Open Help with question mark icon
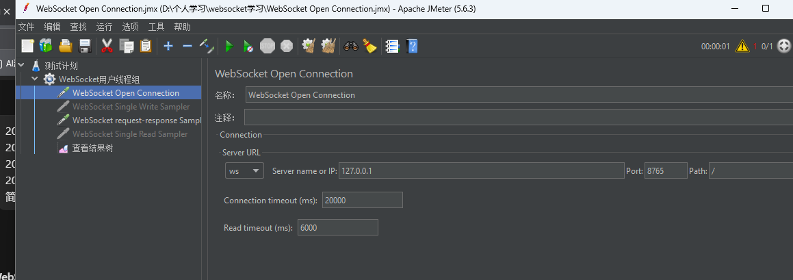The height and width of the screenshot is (280, 793). click(412, 46)
